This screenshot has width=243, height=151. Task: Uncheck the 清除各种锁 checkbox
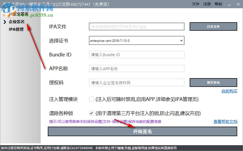[x=91, y=113]
